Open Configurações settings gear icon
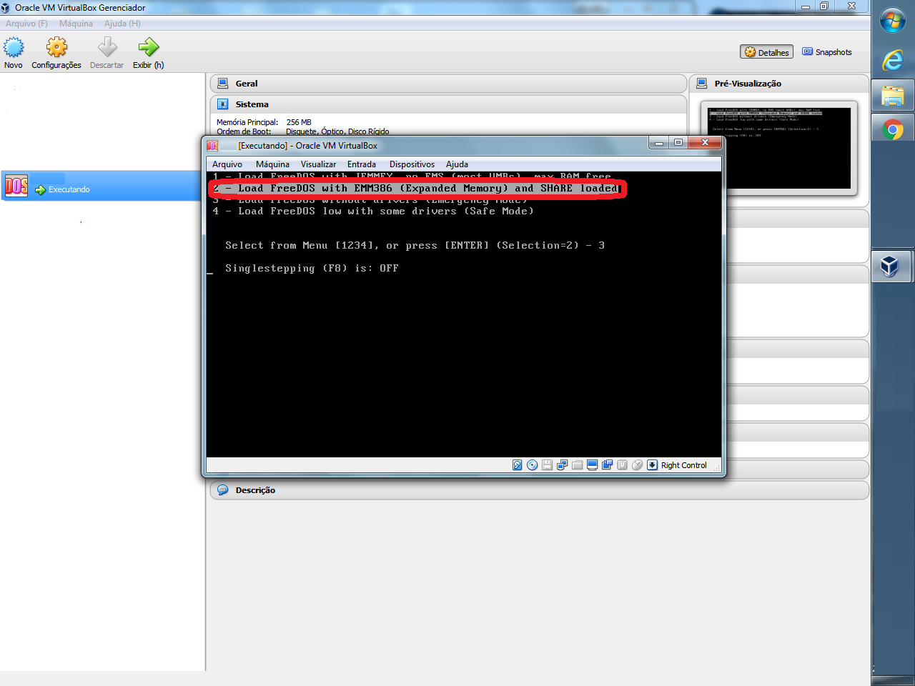This screenshot has height=686, width=915. tap(56, 47)
